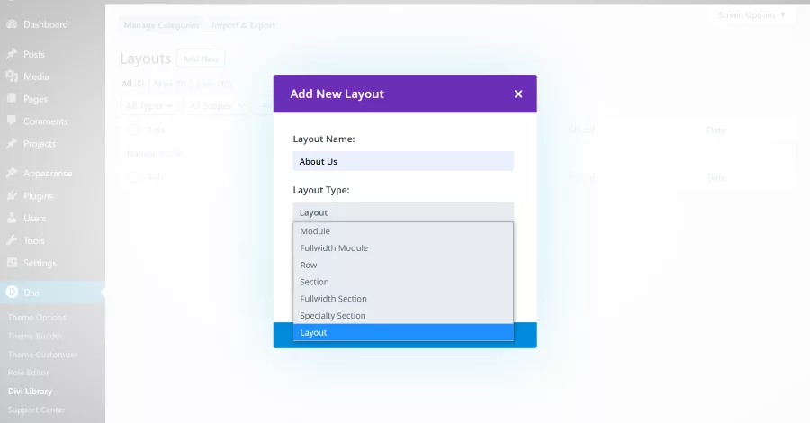The width and height of the screenshot is (810, 423).
Task: Open Support Center submenu item
Action: point(36,409)
